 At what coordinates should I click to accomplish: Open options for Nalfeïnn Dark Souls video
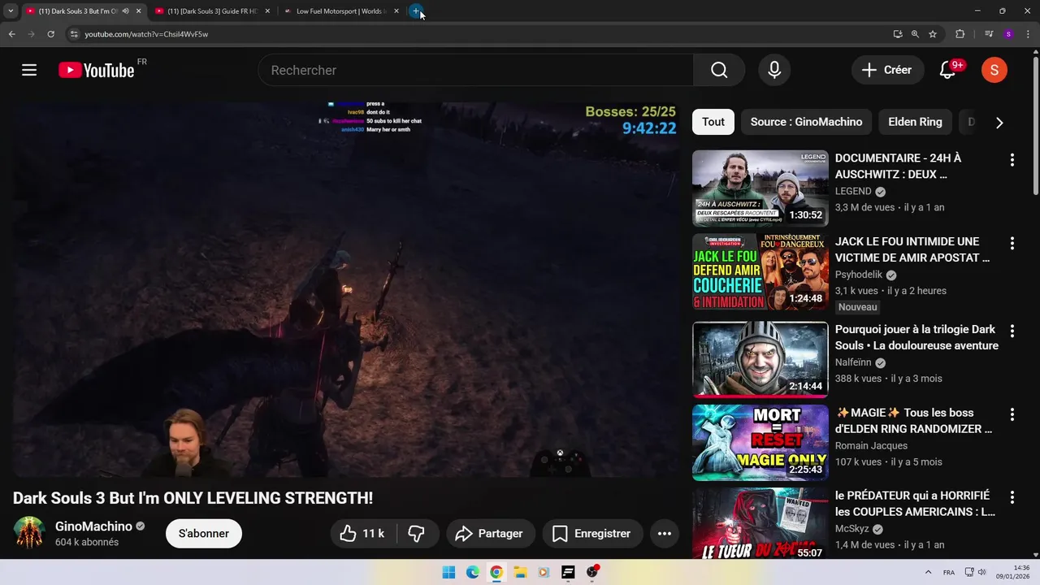[x=1012, y=331]
